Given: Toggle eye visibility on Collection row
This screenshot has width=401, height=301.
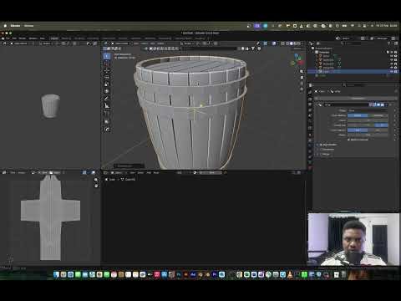Looking at the screenshot, I should [392, 52].
